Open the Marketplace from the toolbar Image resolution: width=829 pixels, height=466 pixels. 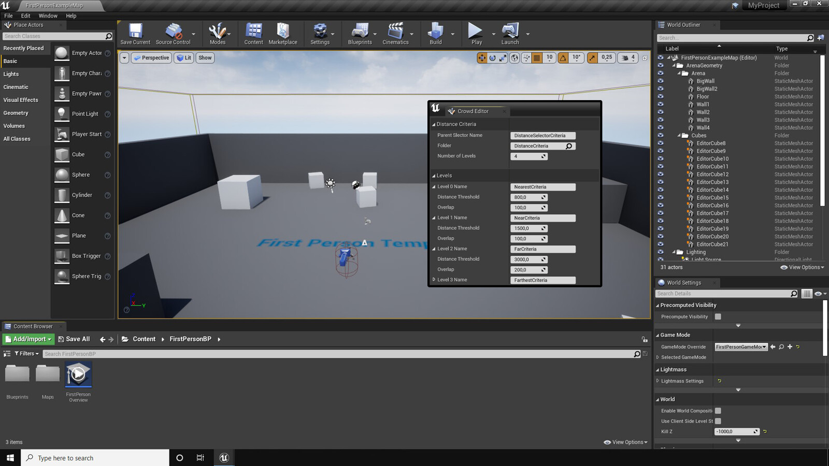283,33
